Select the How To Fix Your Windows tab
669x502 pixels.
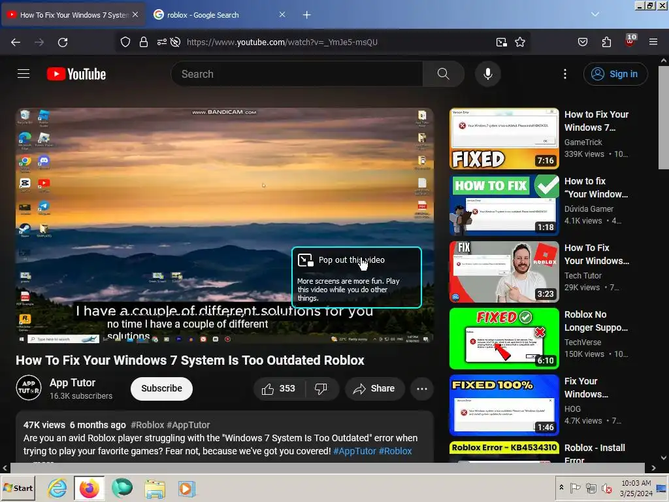coord(73,15)
